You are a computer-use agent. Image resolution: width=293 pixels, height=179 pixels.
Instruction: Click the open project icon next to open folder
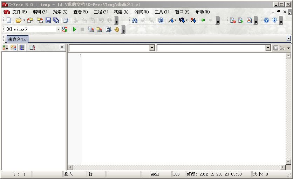(x=30, y=20)
